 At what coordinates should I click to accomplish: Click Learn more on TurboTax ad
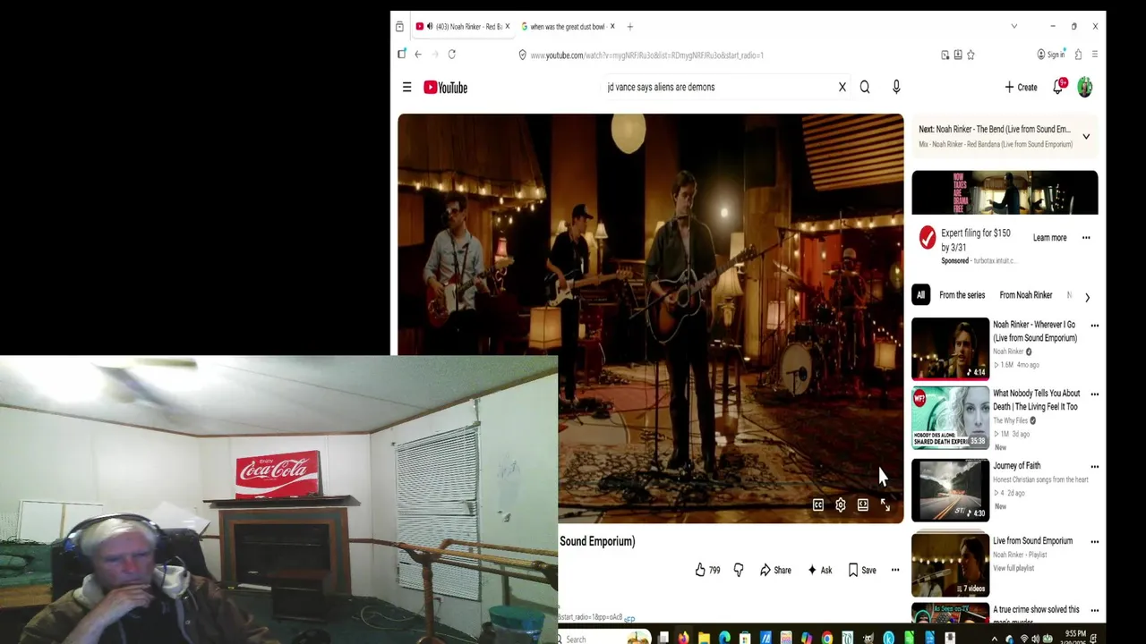click(1049, 238)
